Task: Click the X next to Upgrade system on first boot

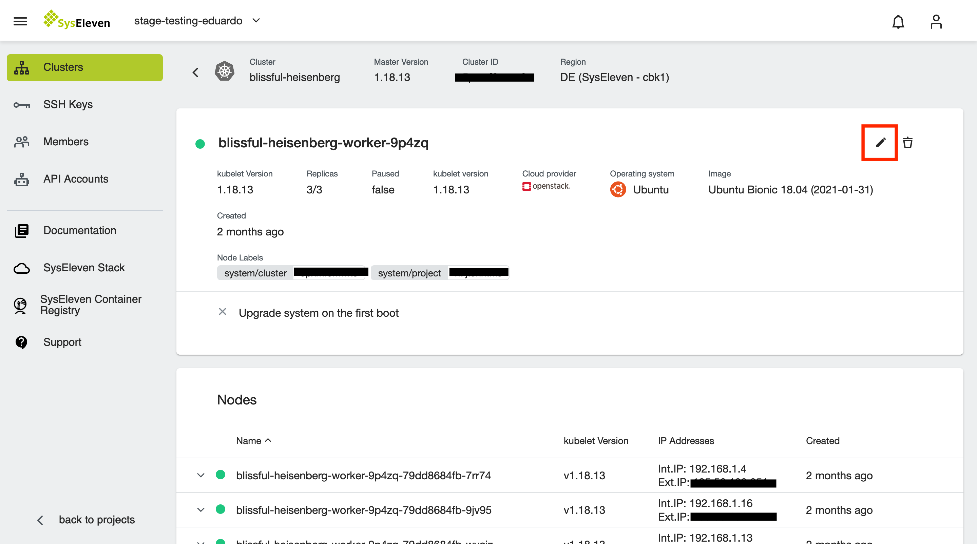Action: [222, 312]
